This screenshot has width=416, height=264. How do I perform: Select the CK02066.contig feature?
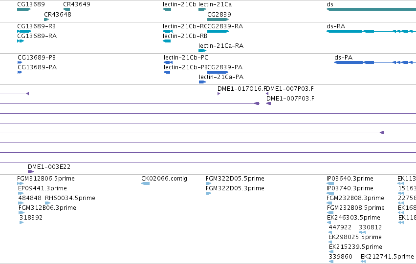tap(145, 183)
